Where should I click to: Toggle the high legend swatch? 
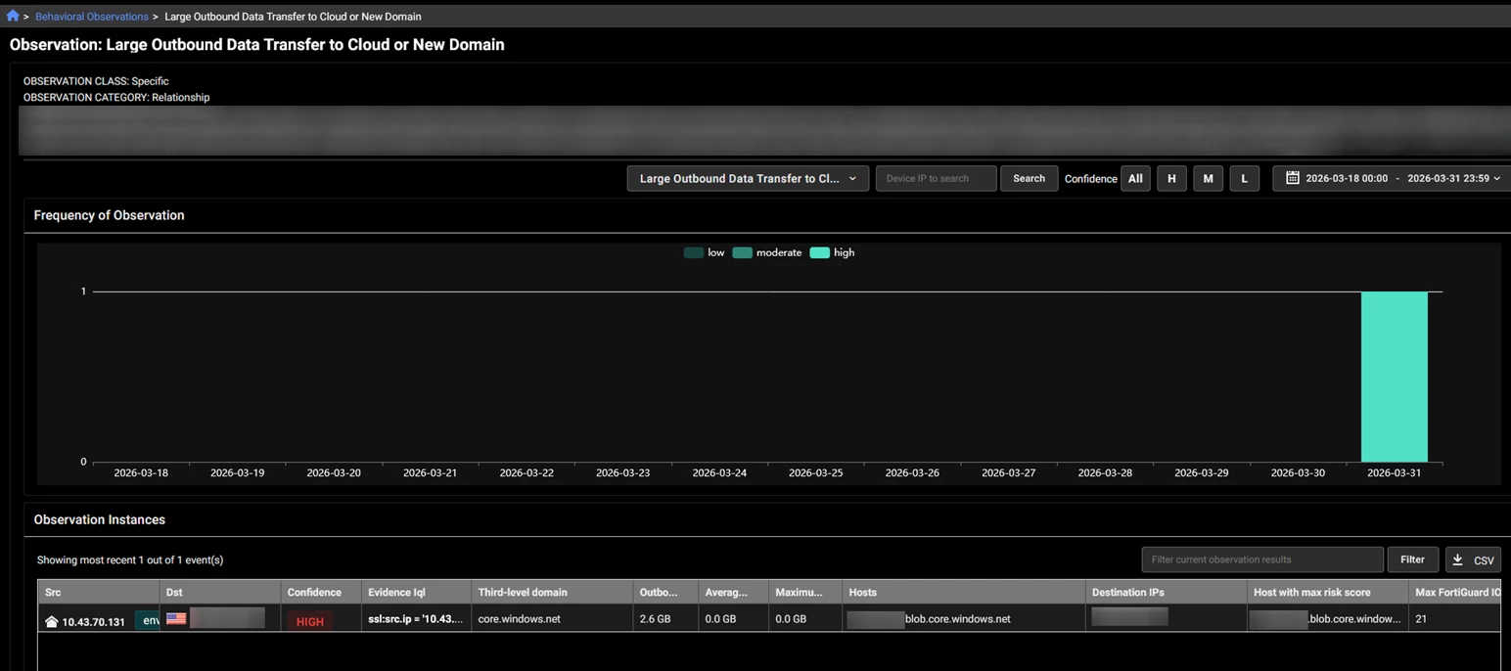click(x=819, y=252)
